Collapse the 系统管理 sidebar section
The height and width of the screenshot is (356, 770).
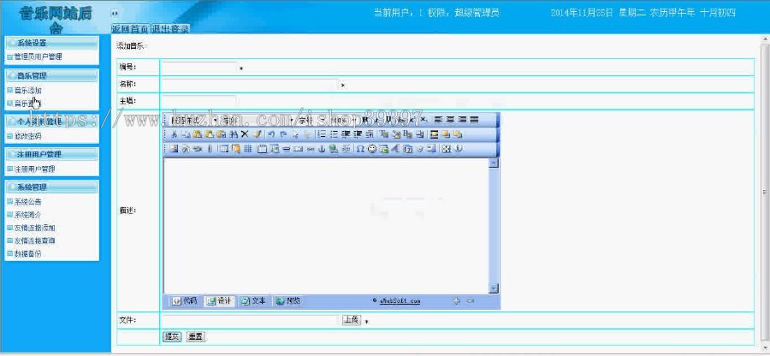point(51,187)
